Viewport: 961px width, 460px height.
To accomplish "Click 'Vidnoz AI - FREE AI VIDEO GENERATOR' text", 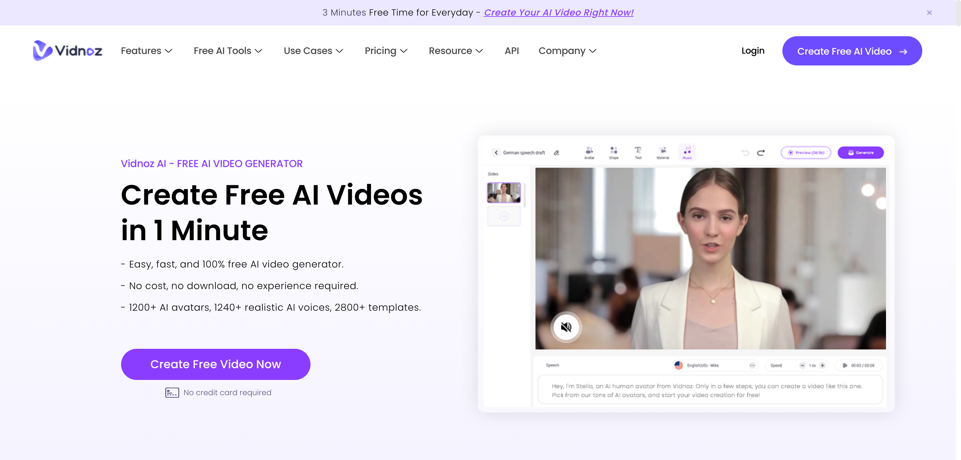I will [x=212, y=163].
